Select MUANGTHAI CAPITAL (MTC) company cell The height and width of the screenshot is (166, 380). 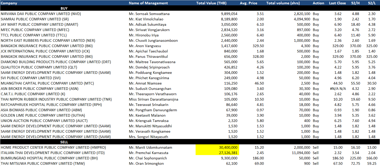click(47, 83)
